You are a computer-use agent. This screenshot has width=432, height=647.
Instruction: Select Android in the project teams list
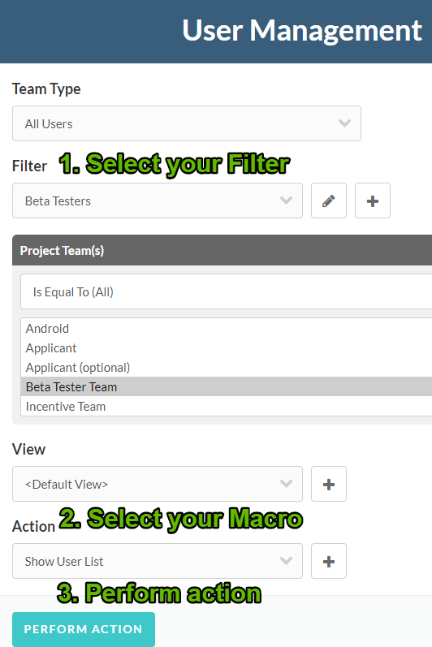(x=226, y=329)
